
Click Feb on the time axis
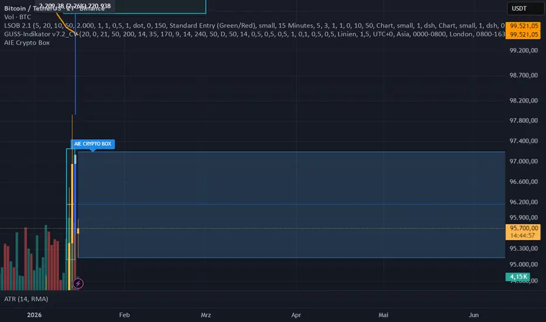click(x=124, y=315)
